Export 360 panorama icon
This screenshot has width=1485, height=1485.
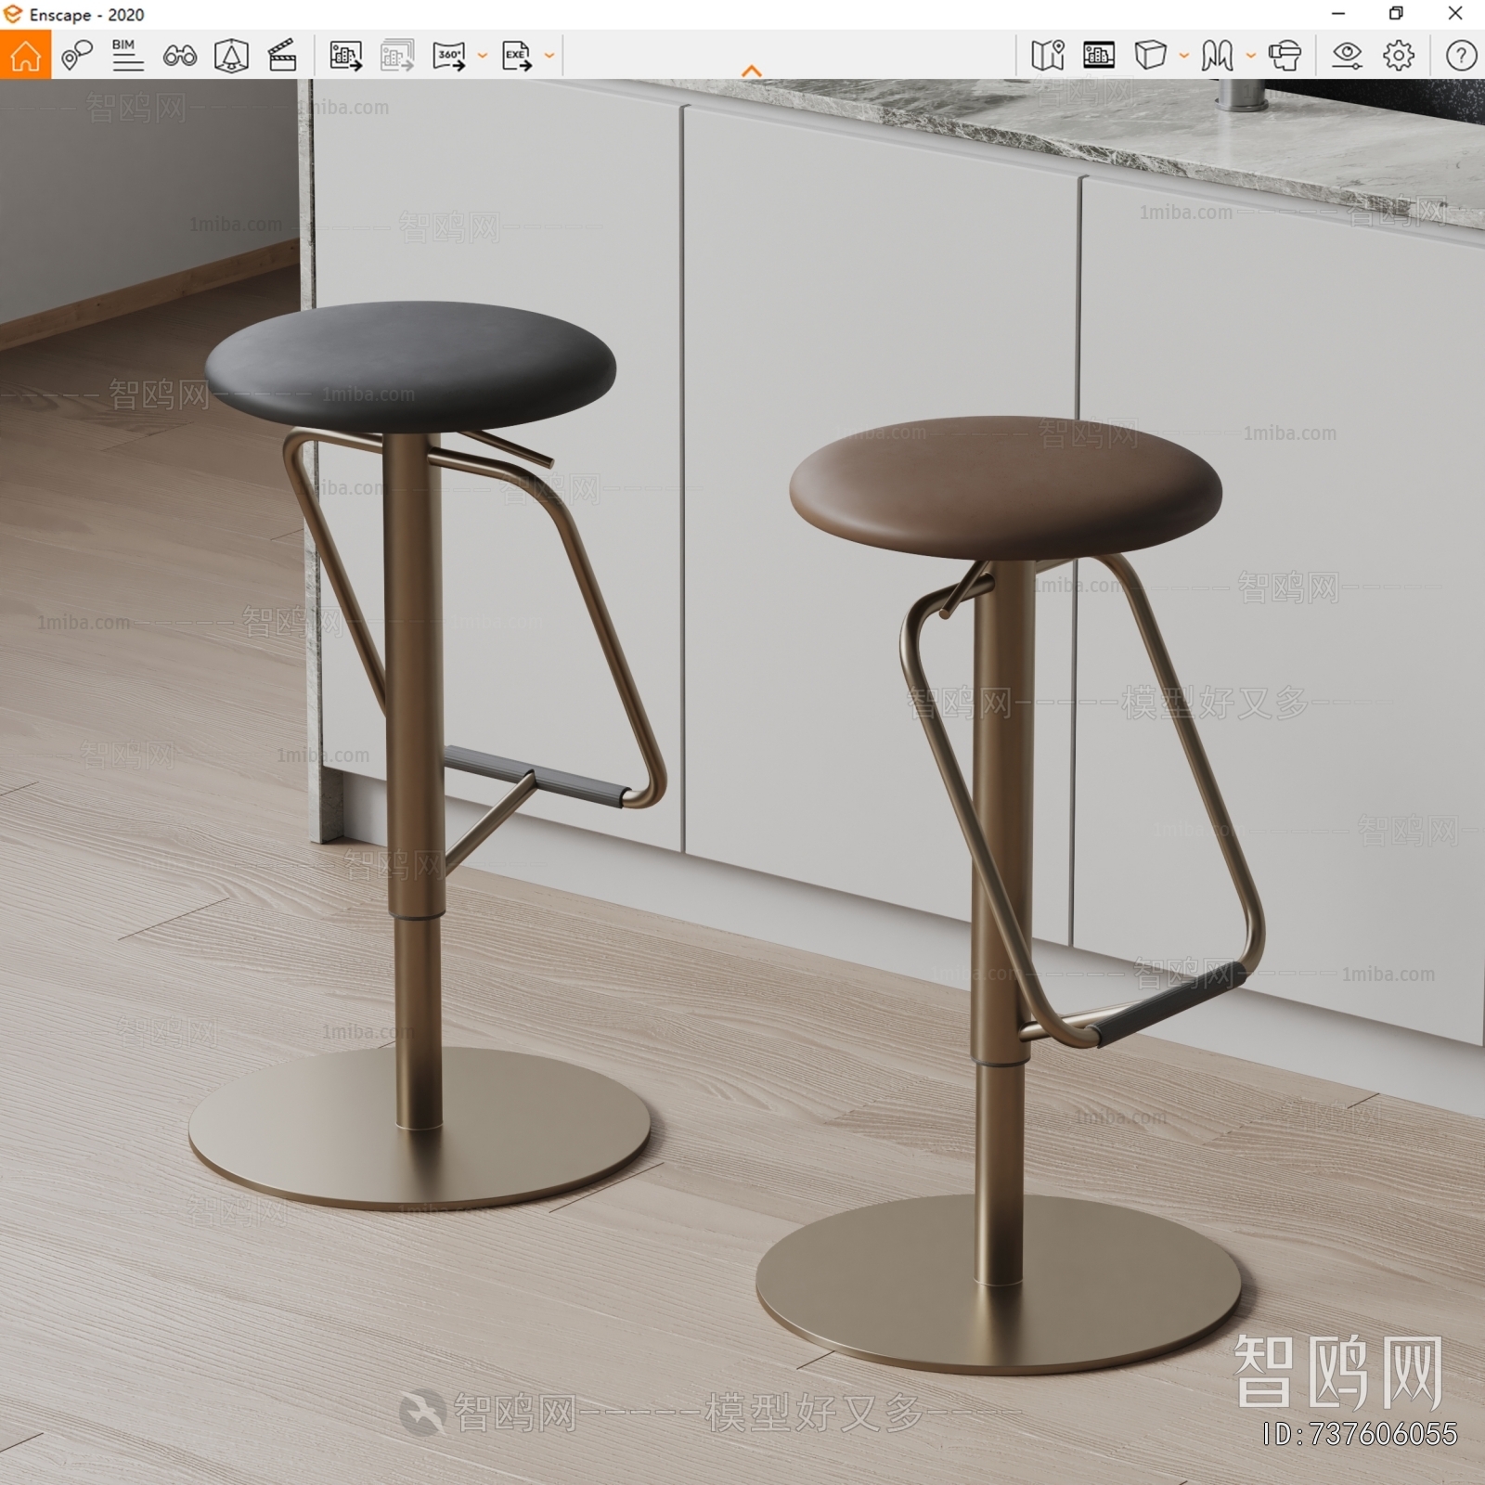point(449,56)
